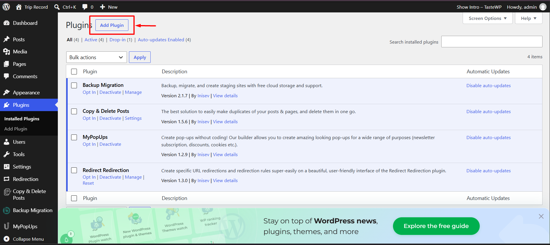Open the Bulk actions dropdown
The height and width of the screenshot is (245, 550).
[97, 57]
